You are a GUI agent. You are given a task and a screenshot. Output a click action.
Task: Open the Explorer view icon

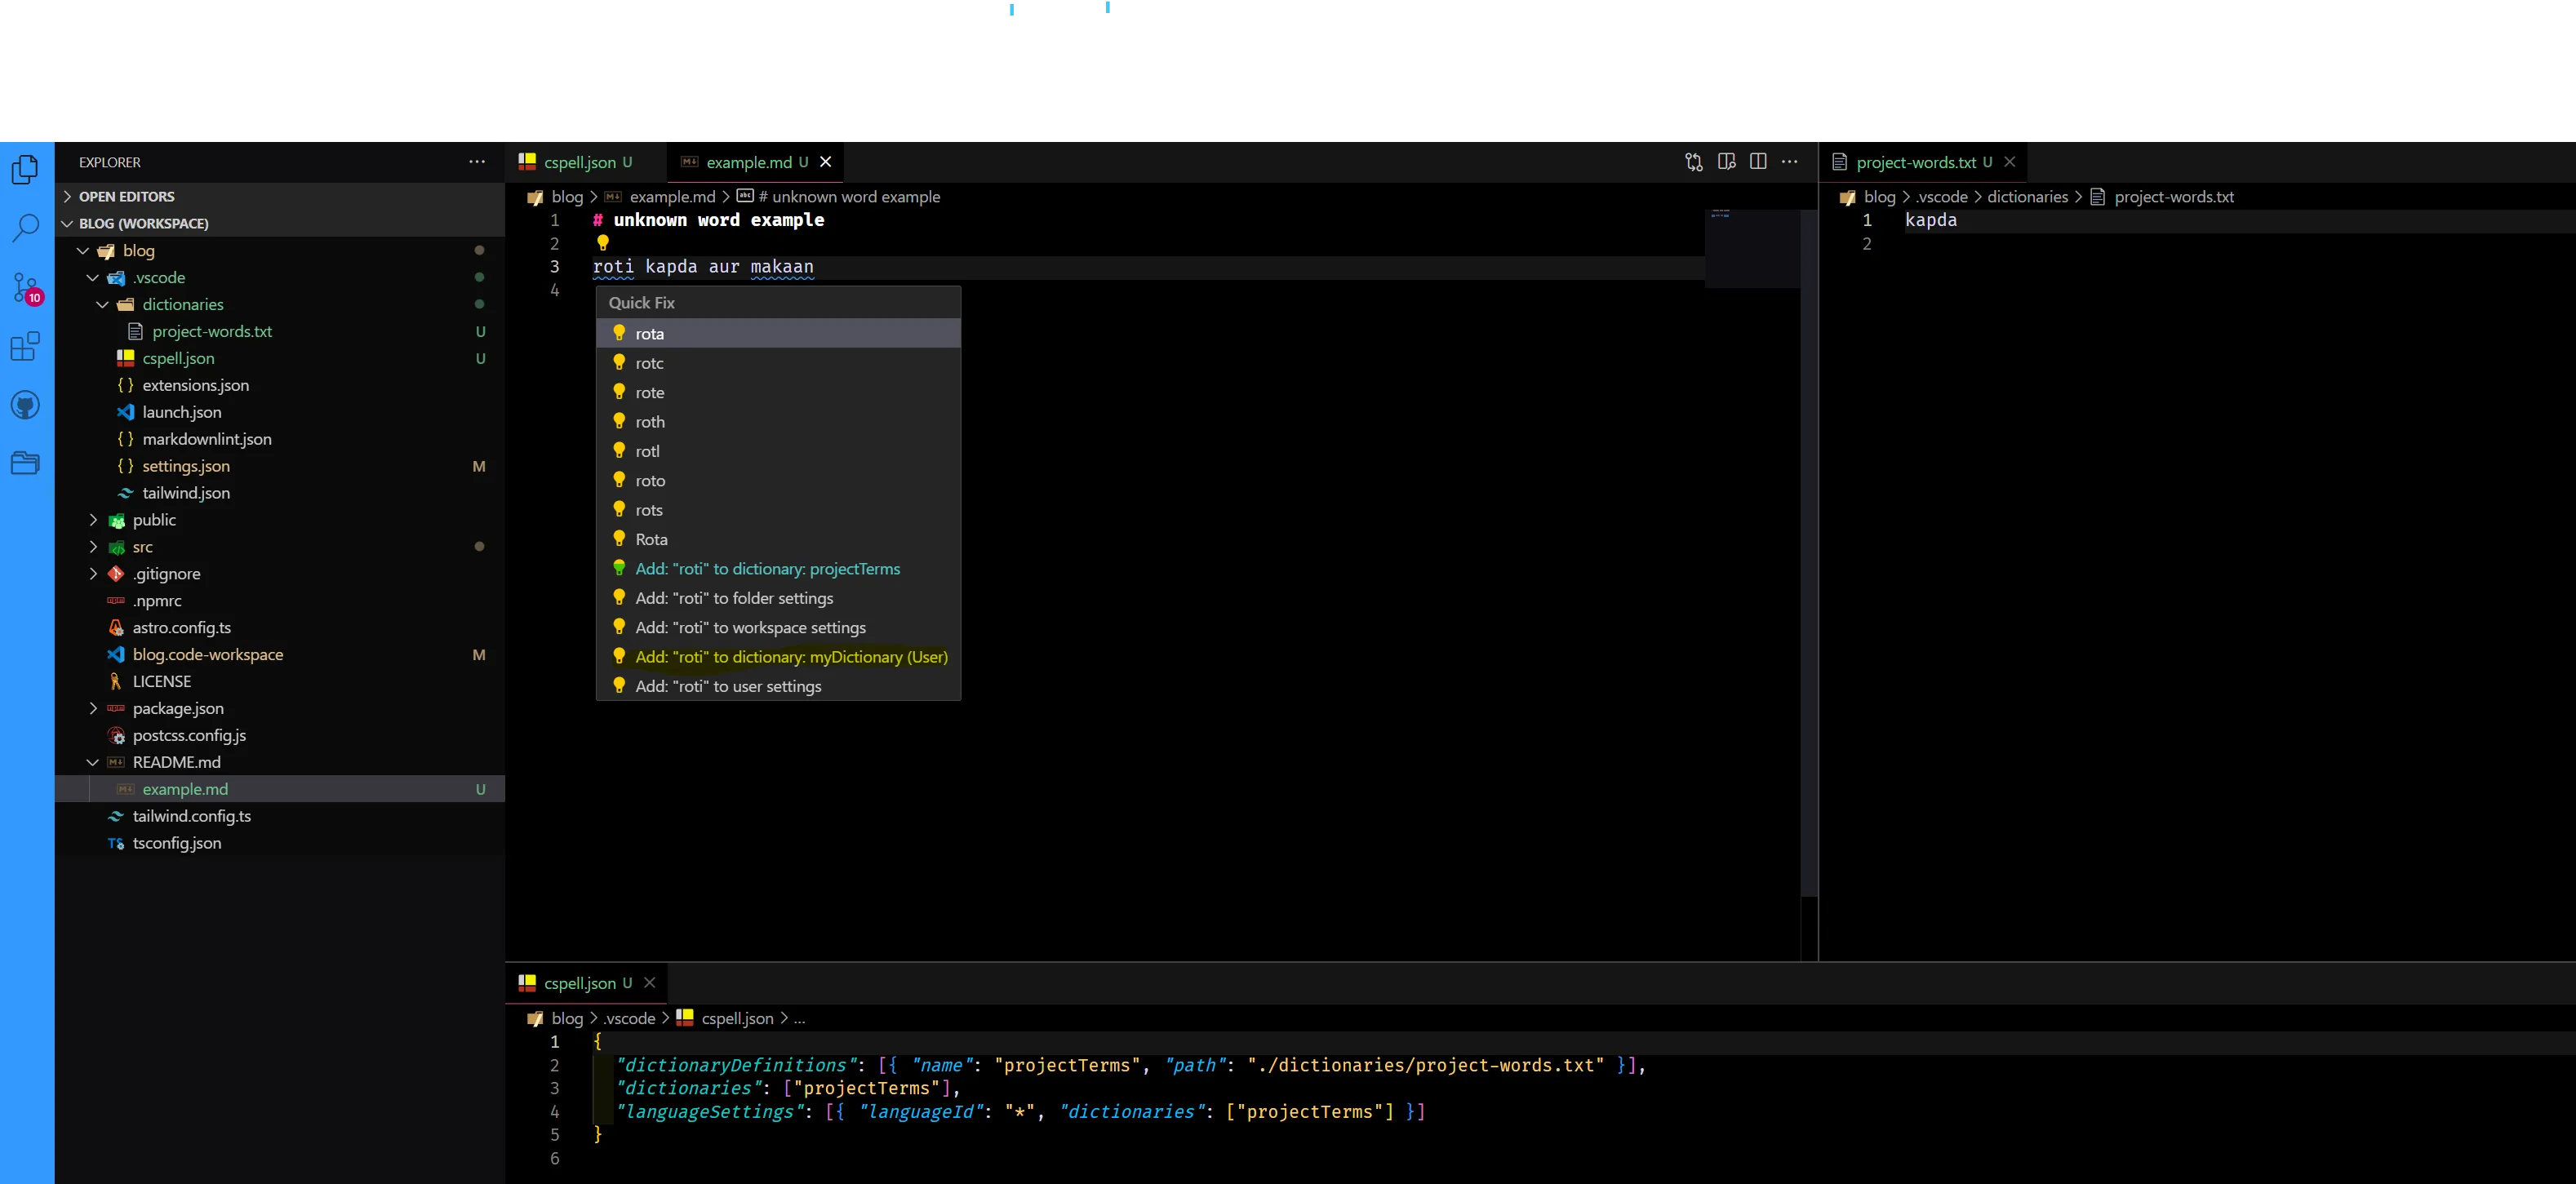coord(25,169)
